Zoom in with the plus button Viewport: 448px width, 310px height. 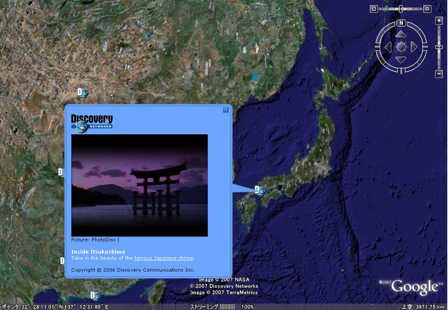point(439,20)
